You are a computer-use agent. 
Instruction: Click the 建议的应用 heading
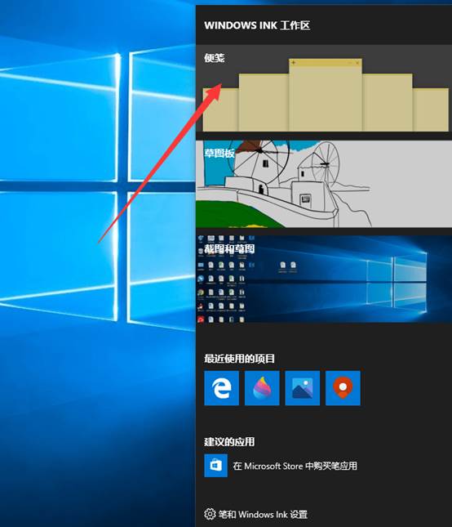point(229,442)
